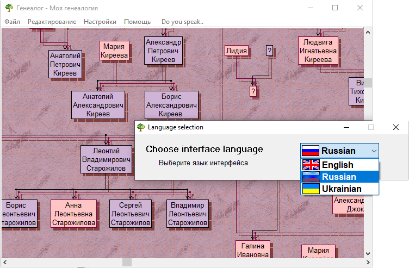The width and height of the screenshot is (409, 268).
Task: Select Анна Леонтьевна Старожилова box
Action: [x=73, y=214]
